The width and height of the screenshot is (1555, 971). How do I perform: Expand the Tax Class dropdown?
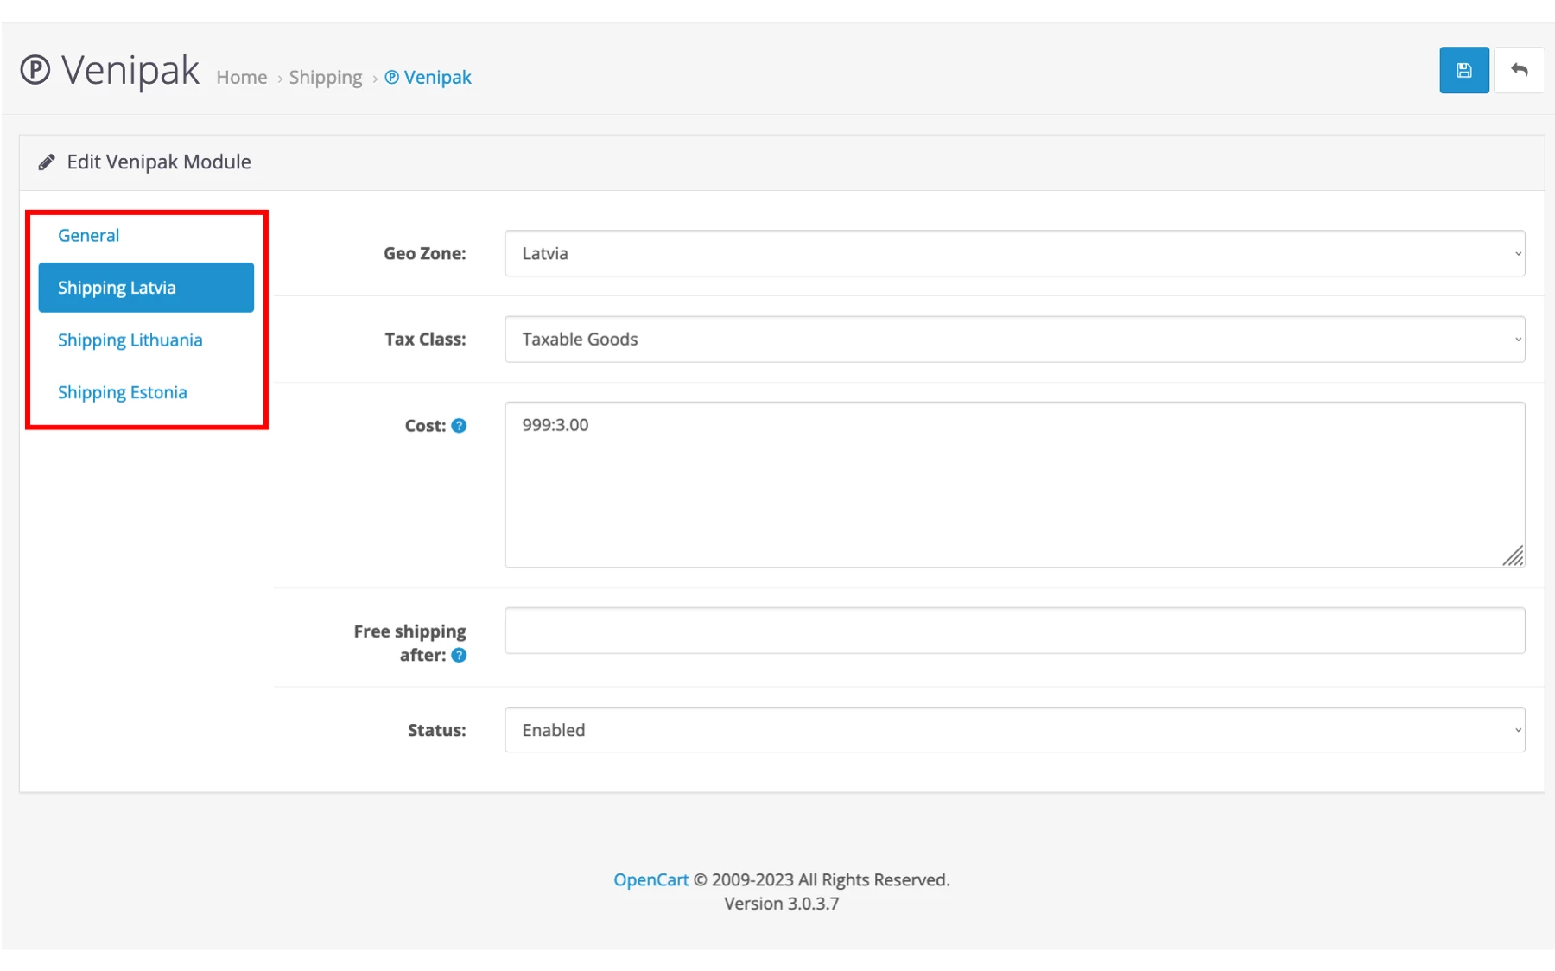point(1014,340)
